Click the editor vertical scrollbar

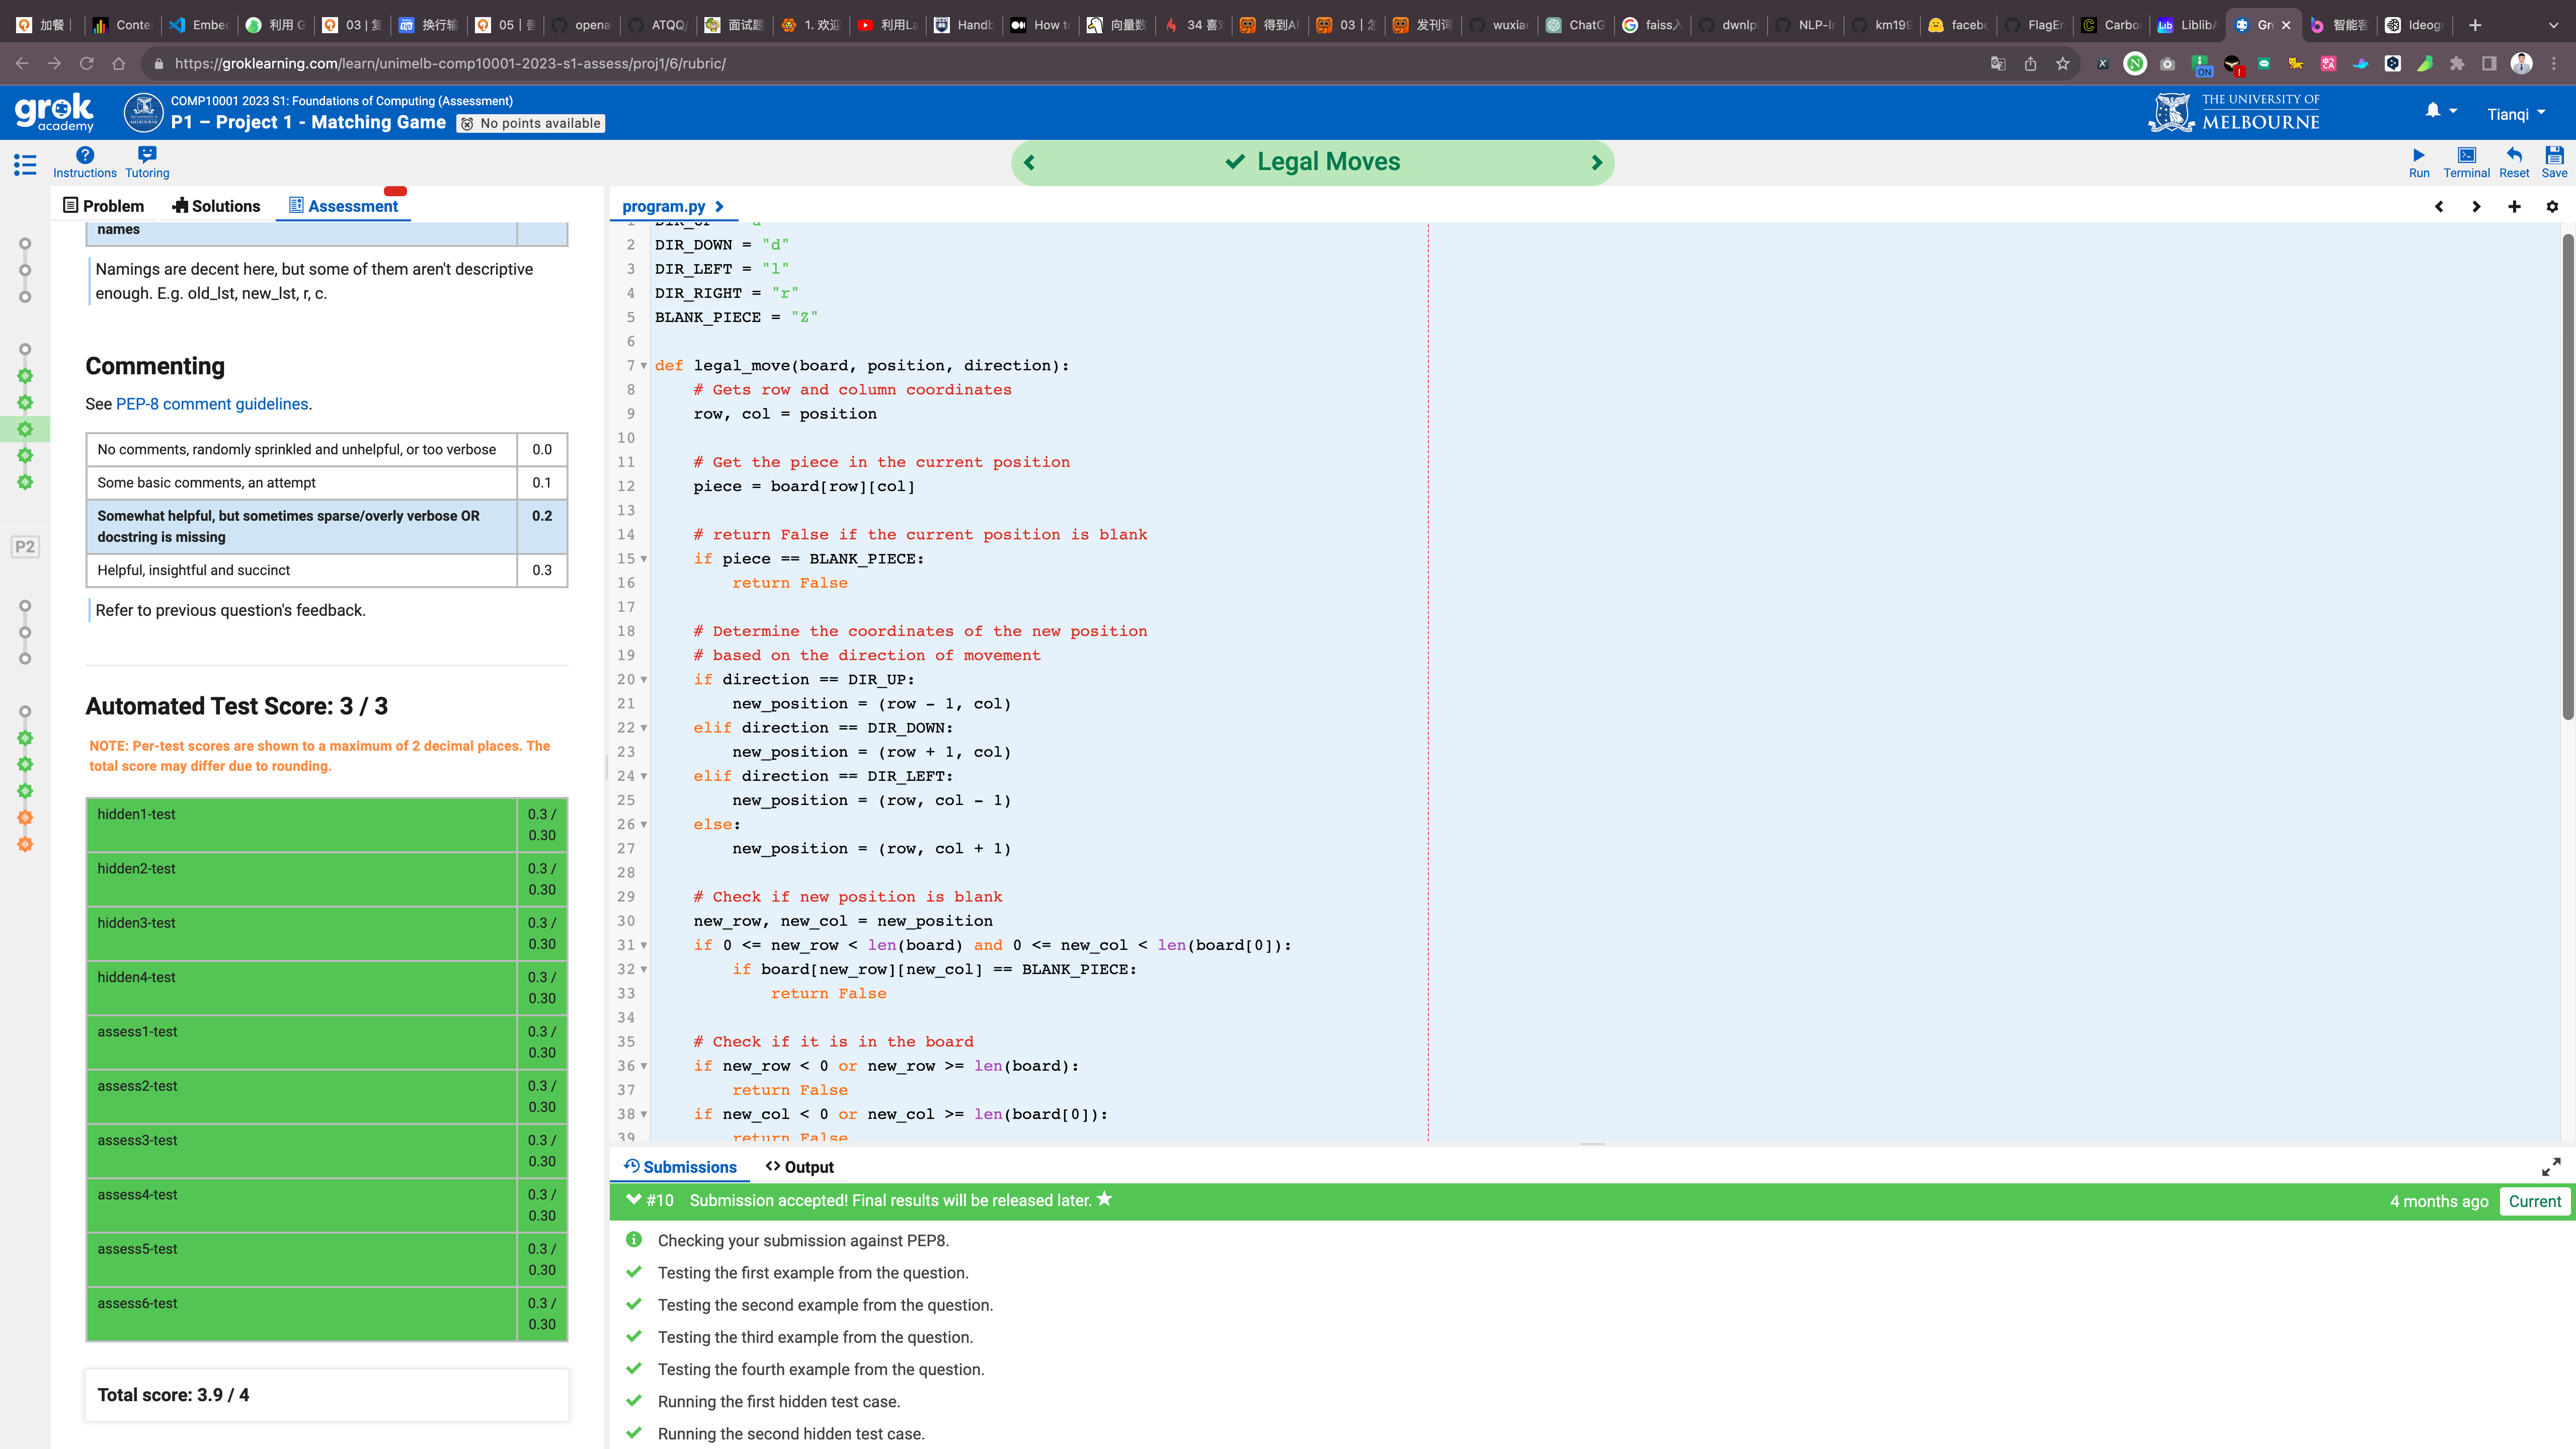tap(2567, 476)
